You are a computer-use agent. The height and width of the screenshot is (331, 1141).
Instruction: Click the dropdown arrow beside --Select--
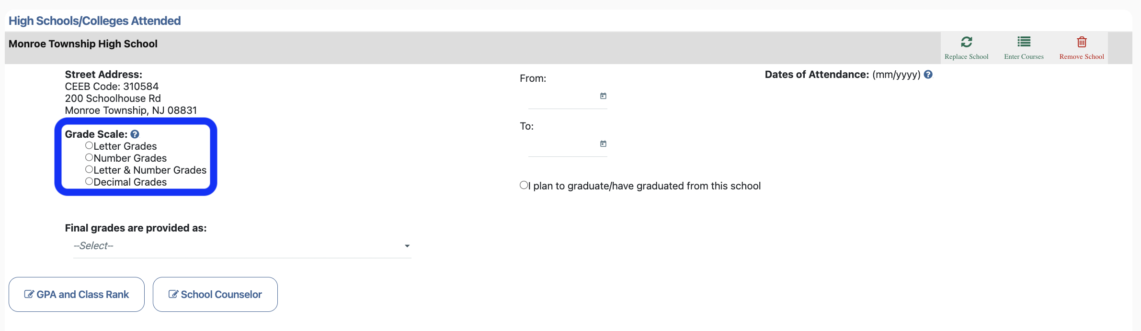[x=407, y=246]
